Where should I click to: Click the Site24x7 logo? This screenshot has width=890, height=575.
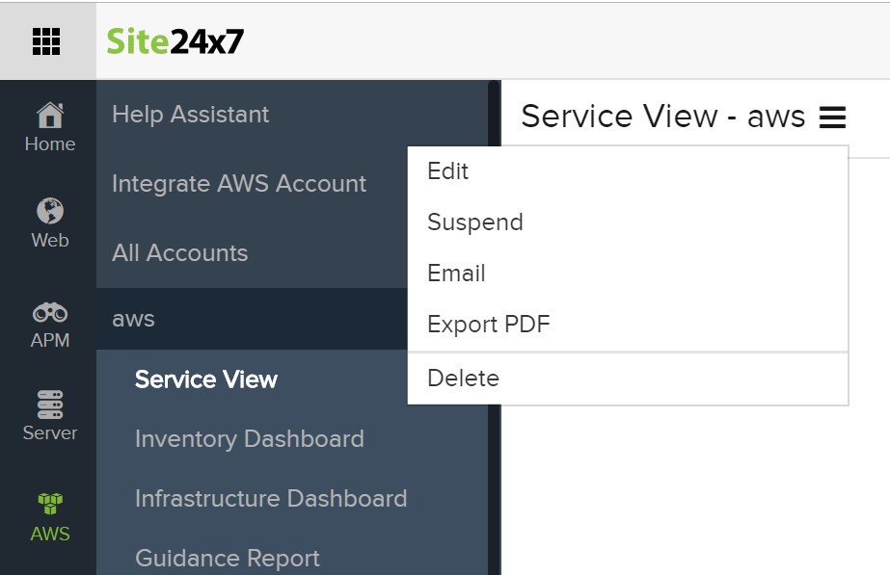coord(175,41)
